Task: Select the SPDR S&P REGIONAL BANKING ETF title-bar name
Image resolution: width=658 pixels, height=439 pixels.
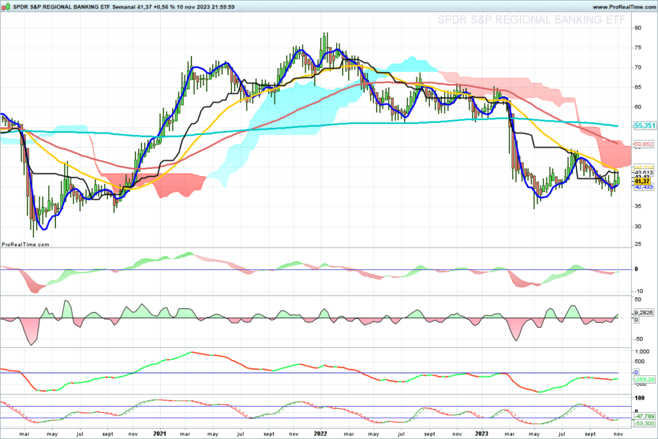Action: pos(62,7)
